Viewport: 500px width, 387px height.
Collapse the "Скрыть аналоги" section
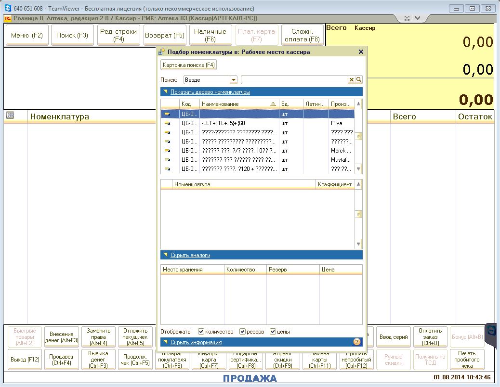pyautogui.click(x=190, y=255)
